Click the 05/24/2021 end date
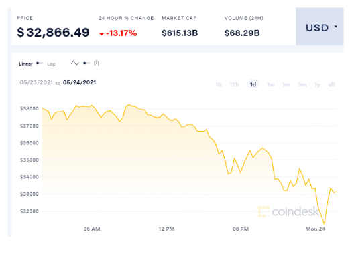352x260 pixels. pyautogui.click(x=80, y=82)
